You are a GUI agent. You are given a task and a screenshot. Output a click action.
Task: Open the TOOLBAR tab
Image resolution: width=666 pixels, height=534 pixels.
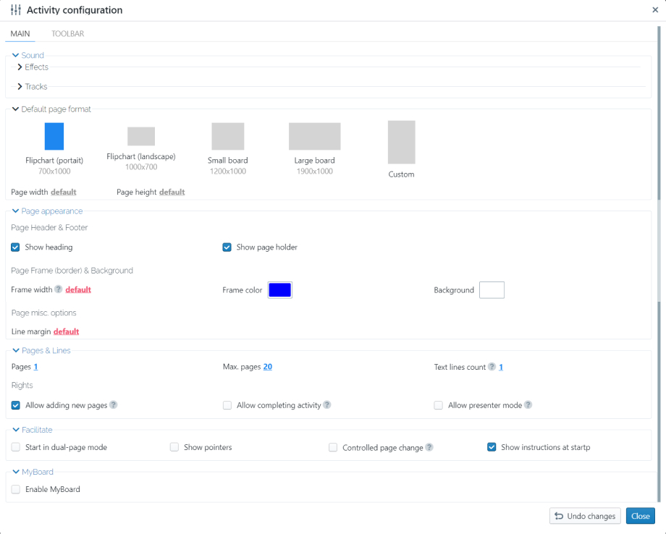coord(67,33)
